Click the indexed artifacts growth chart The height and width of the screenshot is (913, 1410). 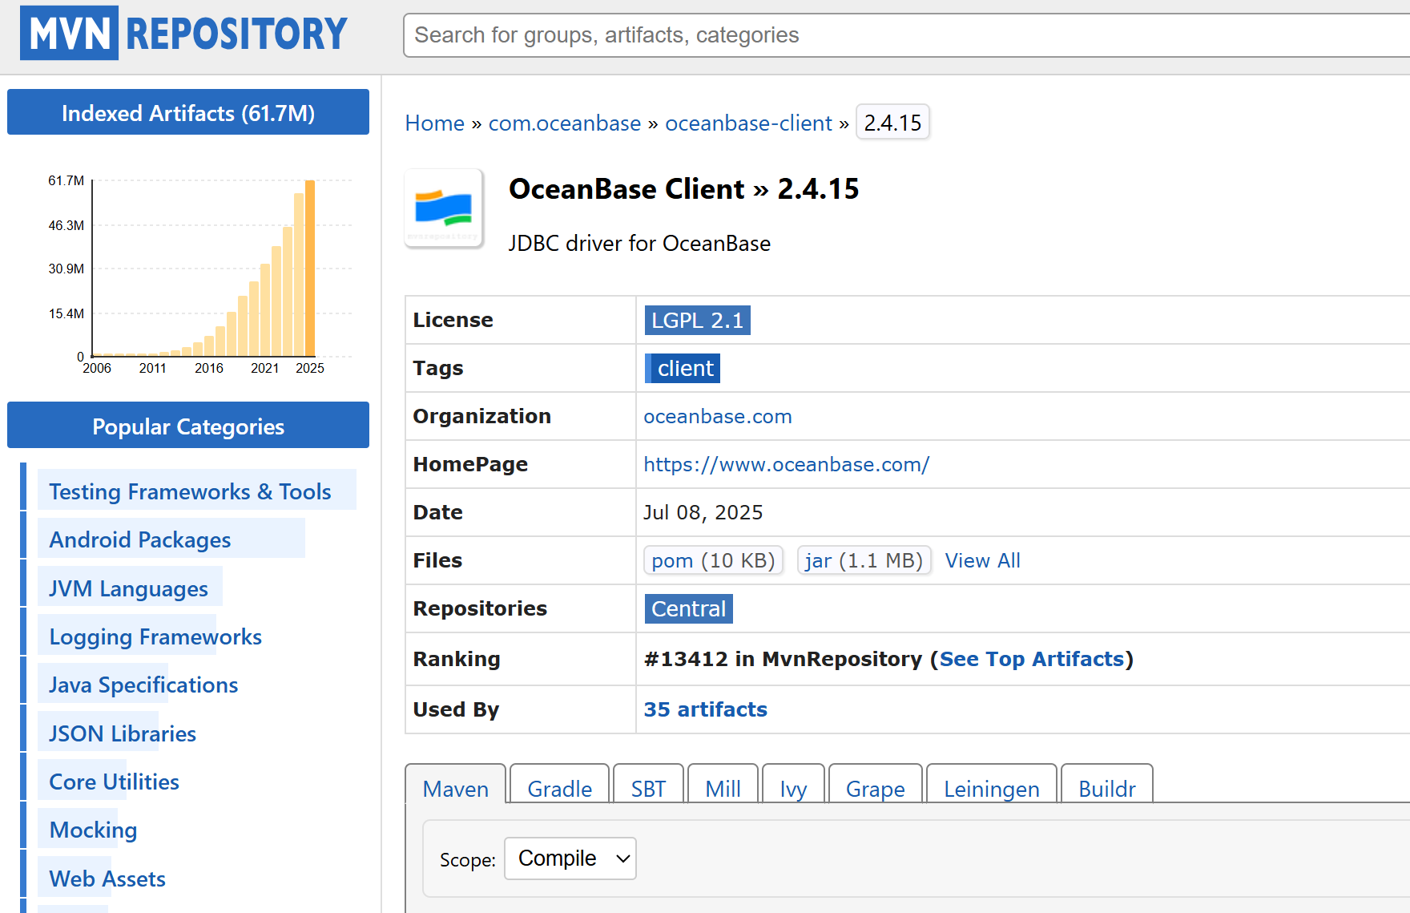(x=199, y=273)
